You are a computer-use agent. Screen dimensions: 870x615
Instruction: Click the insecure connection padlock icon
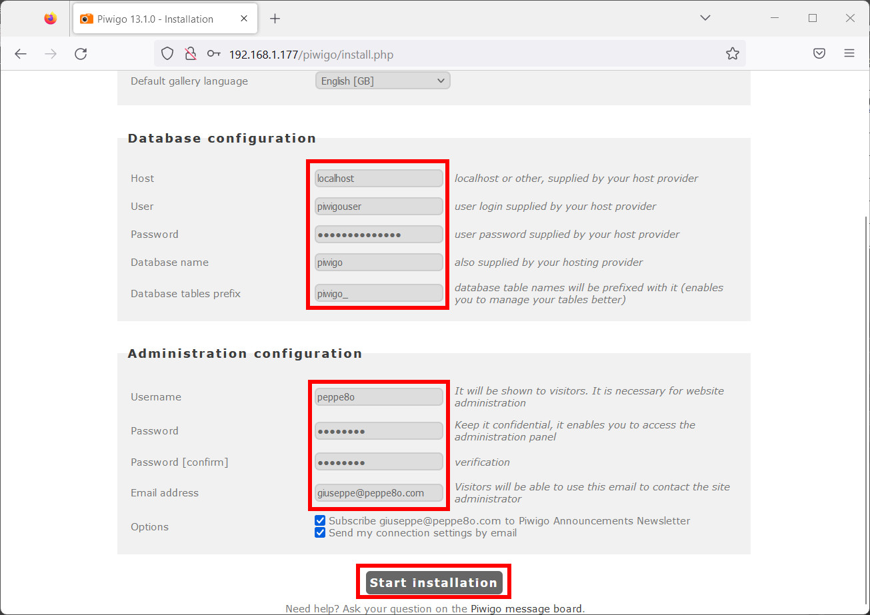[190, 54]
